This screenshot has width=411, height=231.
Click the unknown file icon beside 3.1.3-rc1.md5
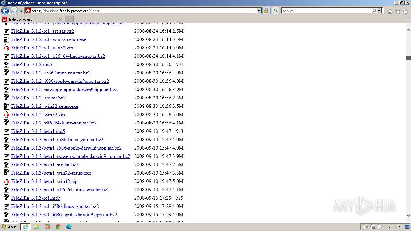coord(6,198)
